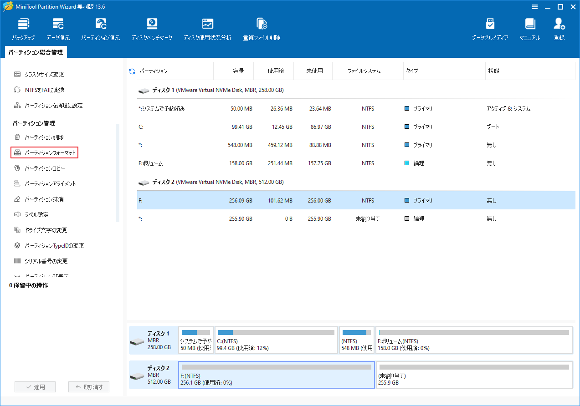580x406 pixels.
Task: Open データ復元 in the toolbar
Action: 58,30
